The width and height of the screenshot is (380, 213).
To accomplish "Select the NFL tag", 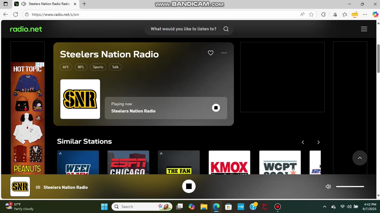I will [81, 67].
